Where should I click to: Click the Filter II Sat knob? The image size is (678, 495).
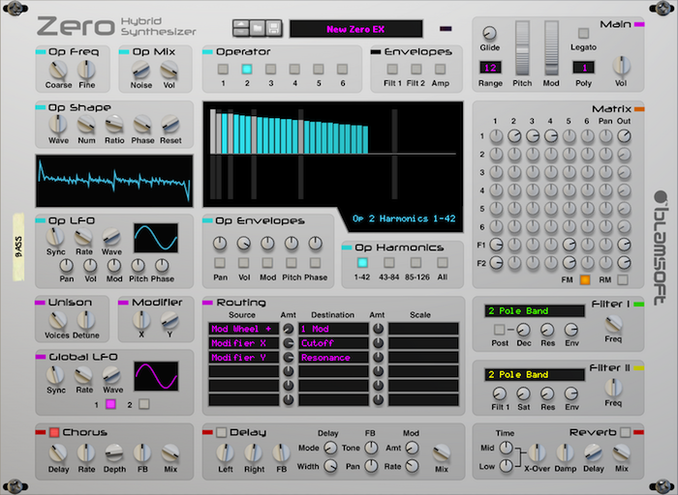(523, 393)
